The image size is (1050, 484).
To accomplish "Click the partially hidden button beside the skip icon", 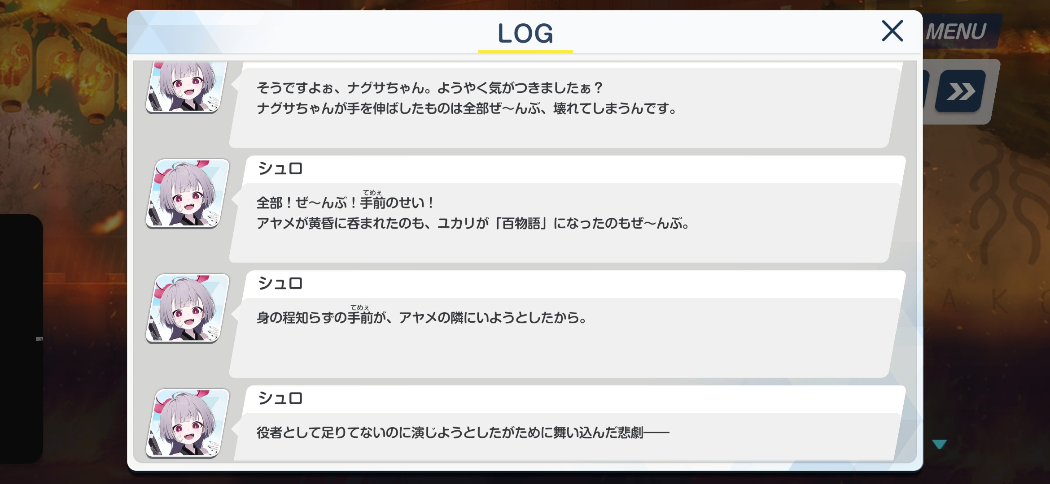I will click(x=926, y=91).
